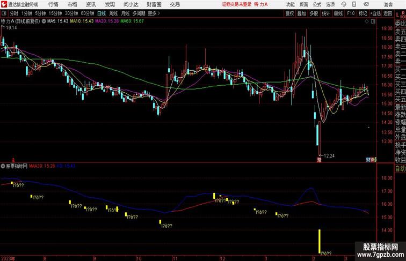Click the 特力A (日线 前复权) chart title
Image resolution: width=406 pixels, height=261 pixels.
[20, 21]
